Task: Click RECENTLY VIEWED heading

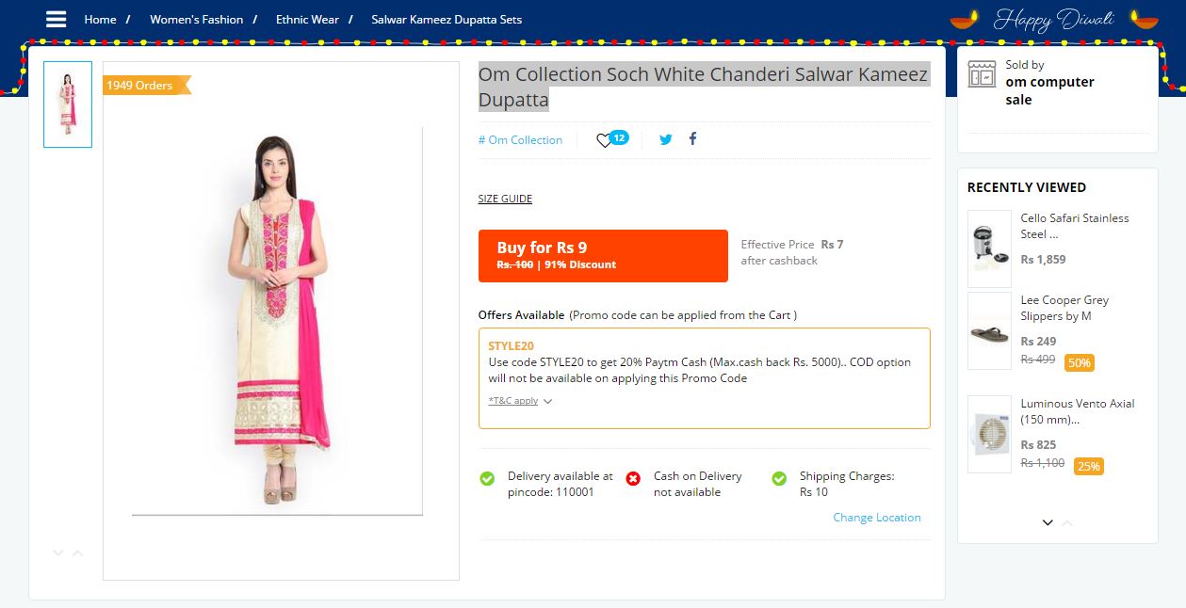Action: pos(1027,187)
